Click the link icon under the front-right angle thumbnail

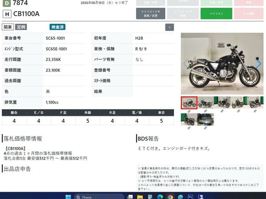point(222,111)
